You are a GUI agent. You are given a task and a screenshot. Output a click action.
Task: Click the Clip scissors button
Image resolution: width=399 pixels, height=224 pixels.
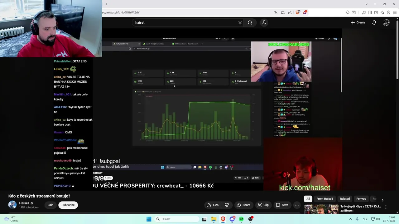263,205
